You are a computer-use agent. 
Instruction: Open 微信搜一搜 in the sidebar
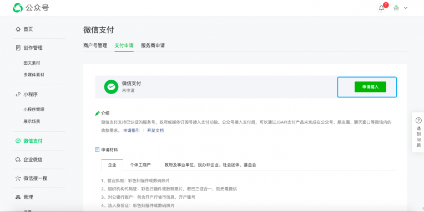coord(36,178)
